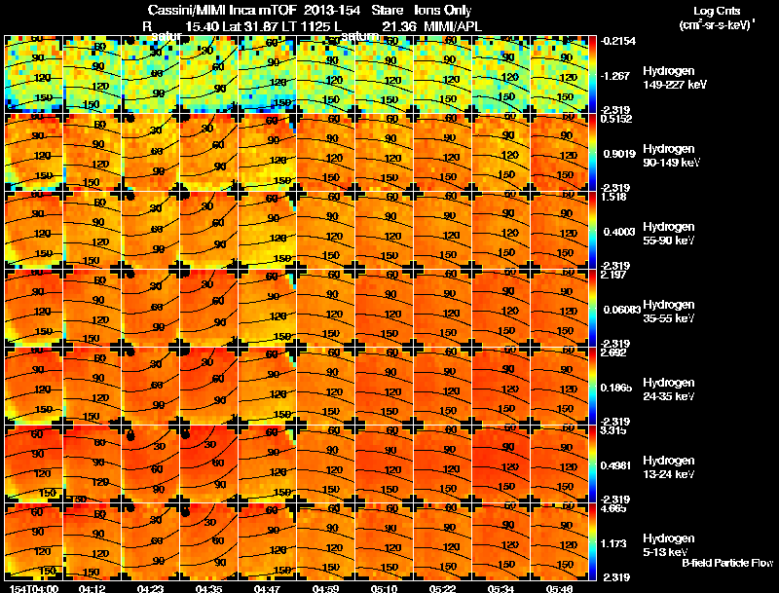Image resolution: width=779 pixels, height=593 pixels.
Task: Click the 05:34 time label
Action: 501,588
